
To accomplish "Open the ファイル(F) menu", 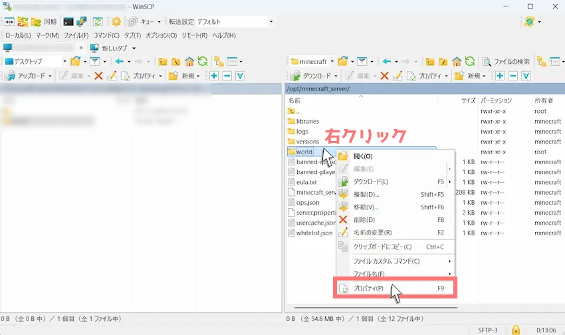I will 76,35.
